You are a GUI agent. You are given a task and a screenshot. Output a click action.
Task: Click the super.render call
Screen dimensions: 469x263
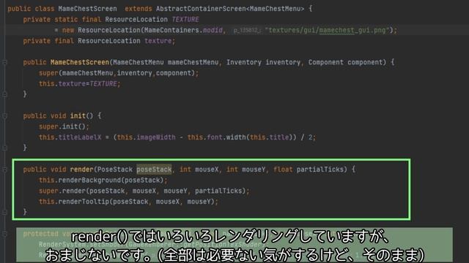pyautogui.click(x=144, y=191)
